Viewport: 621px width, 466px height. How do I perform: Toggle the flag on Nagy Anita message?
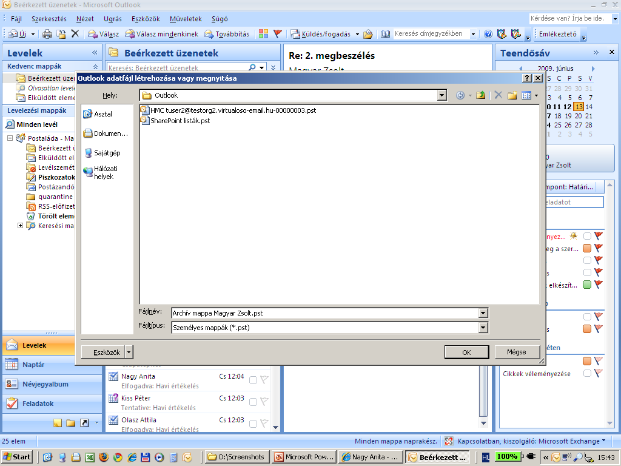point(264,380)
